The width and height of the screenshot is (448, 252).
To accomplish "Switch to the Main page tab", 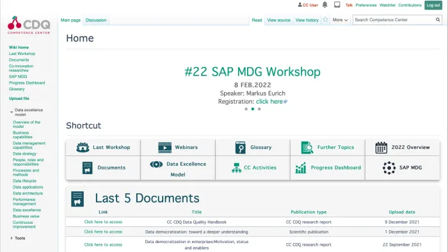I will pyautogui.click(x=70, y=20).
